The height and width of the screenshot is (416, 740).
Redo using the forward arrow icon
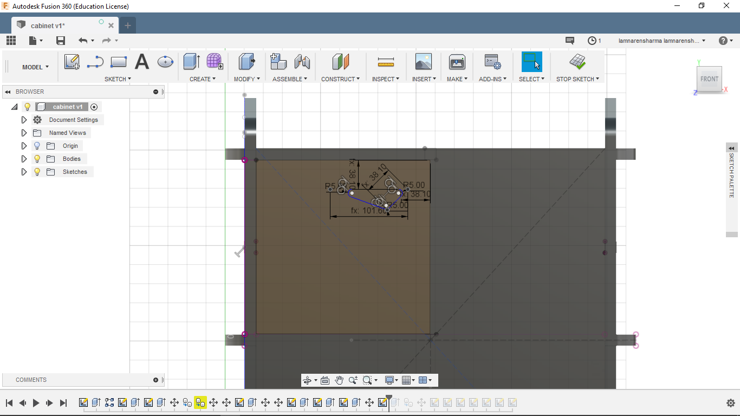(106, 41)
